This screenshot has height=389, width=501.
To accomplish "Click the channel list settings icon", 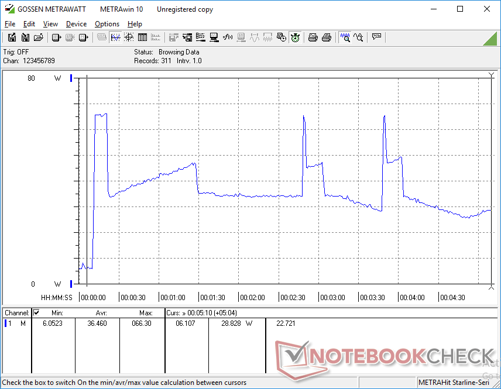I will (x=201, y=37).
